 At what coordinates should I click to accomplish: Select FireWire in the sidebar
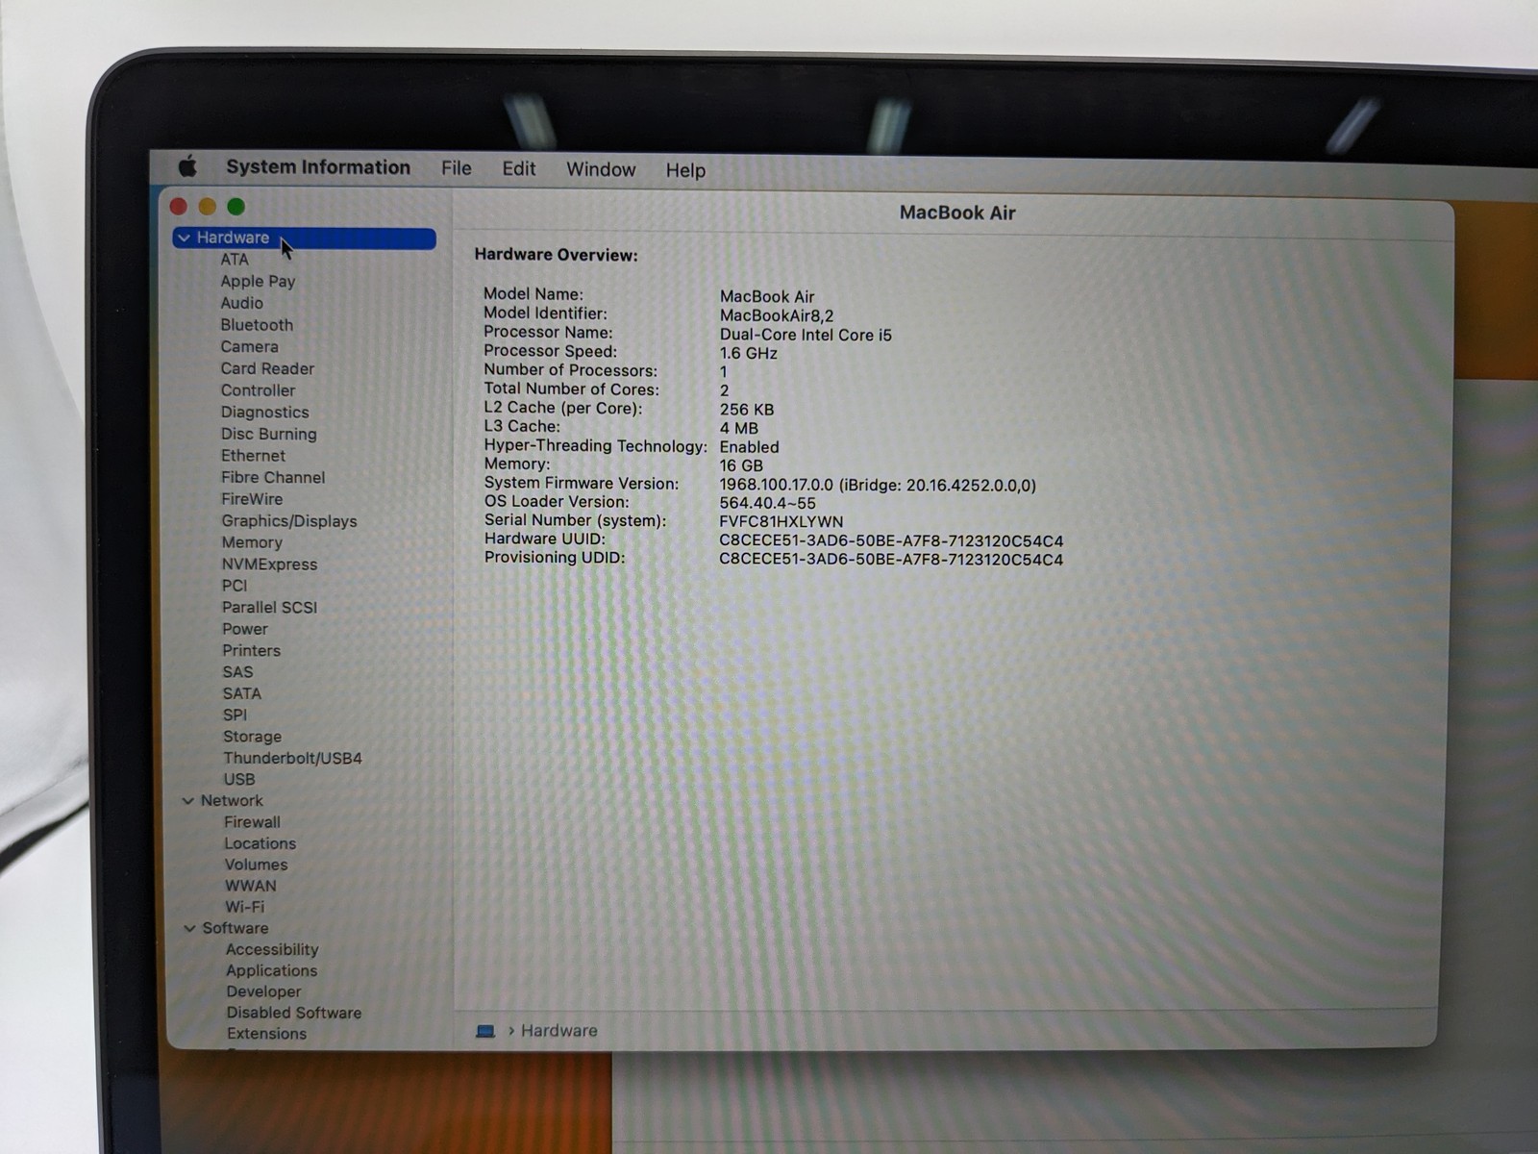click(x=252, y=499)
